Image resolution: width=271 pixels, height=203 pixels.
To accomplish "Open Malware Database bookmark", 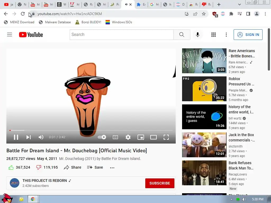I will [55, 22].
